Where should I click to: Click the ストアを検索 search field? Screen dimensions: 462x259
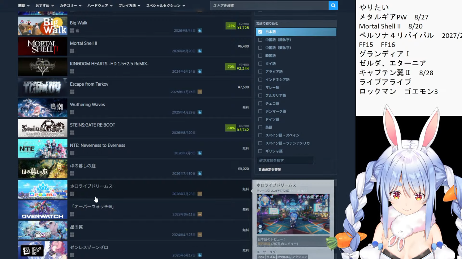pyautogui.click(x=269, y=5)
